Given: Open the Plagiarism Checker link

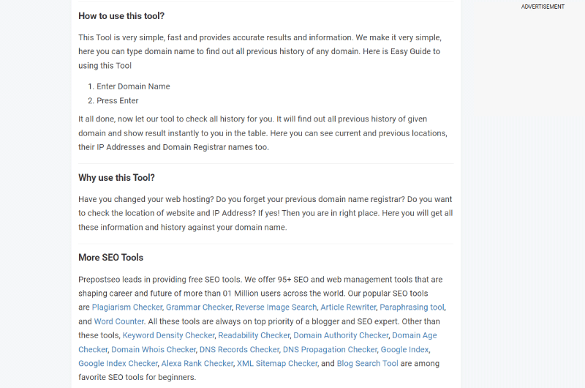Looking at the screenshot, I should [x=127, y=307].
